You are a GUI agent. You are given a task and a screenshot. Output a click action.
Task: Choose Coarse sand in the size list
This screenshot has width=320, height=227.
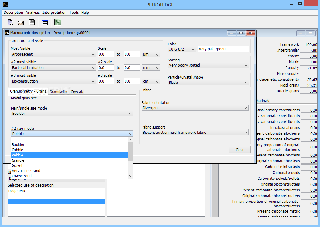[70, 176]
